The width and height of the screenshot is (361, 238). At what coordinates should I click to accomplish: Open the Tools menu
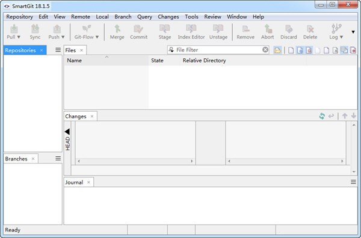[x=191, y=17]
